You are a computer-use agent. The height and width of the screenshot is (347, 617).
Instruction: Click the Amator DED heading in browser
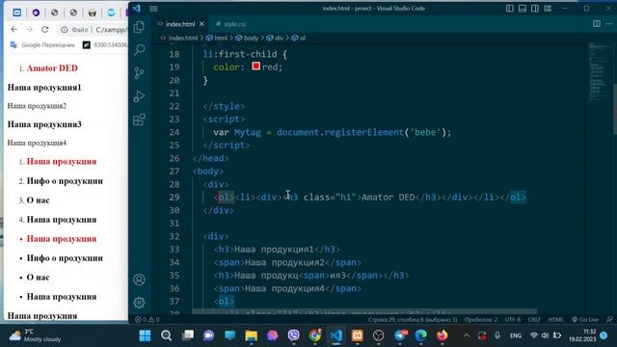click(52, 68)
